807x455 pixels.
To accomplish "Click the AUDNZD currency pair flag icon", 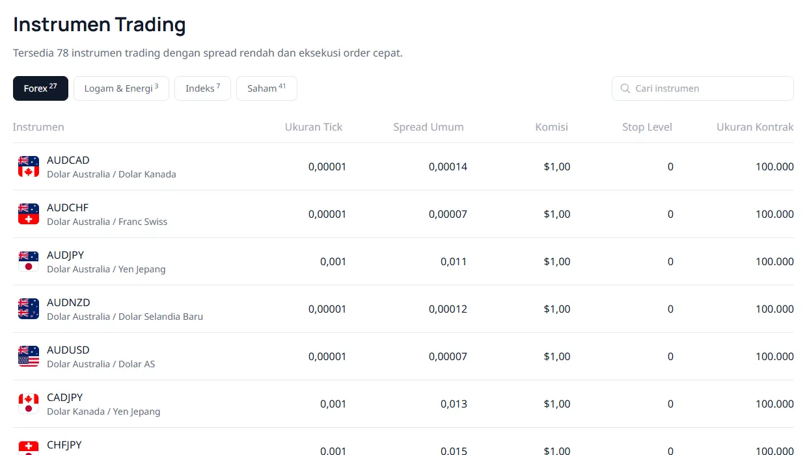I will pyautogui.click(x=29, y=309).
